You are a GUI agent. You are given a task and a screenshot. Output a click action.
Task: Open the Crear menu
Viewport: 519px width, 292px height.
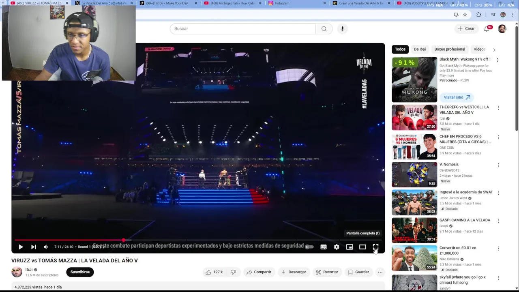pyautogui.click(x=466, y=29)
